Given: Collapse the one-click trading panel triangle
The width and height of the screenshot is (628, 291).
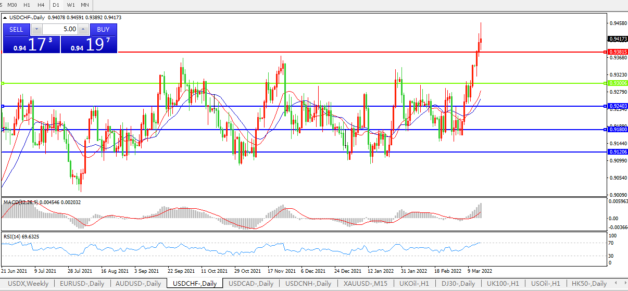Looking at the screenshot, I should tap(5, 18).
